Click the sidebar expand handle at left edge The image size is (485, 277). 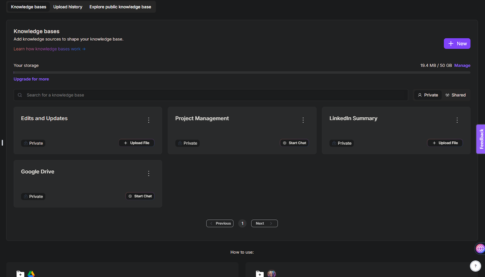(x=2, y=143)
